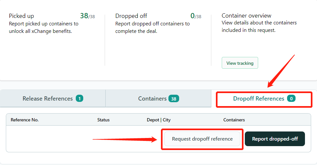The width and height of the screenshot is (317, 165).
Task: Select the Dropoff References tab
Action: point(264,99)
